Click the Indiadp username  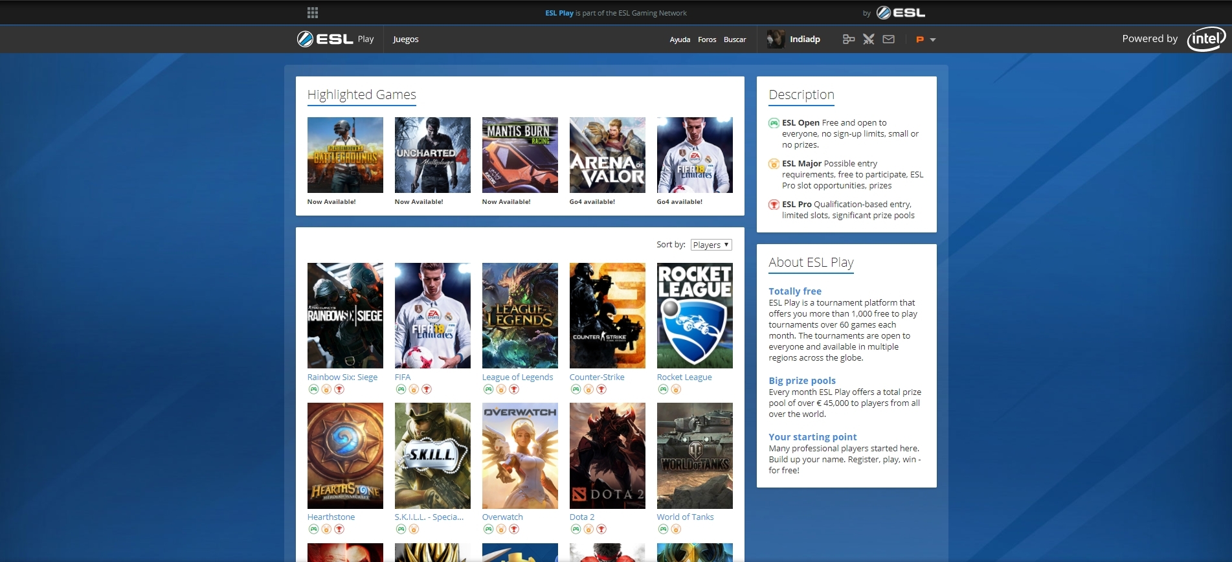point(805,39)
